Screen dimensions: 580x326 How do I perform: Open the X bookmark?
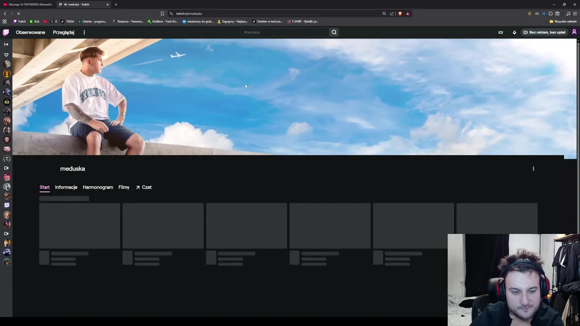point(53,21)
